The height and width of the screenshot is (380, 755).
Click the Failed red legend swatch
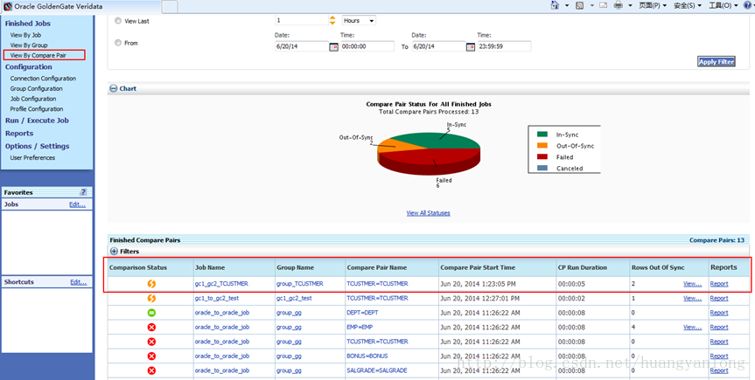point(542,157)
